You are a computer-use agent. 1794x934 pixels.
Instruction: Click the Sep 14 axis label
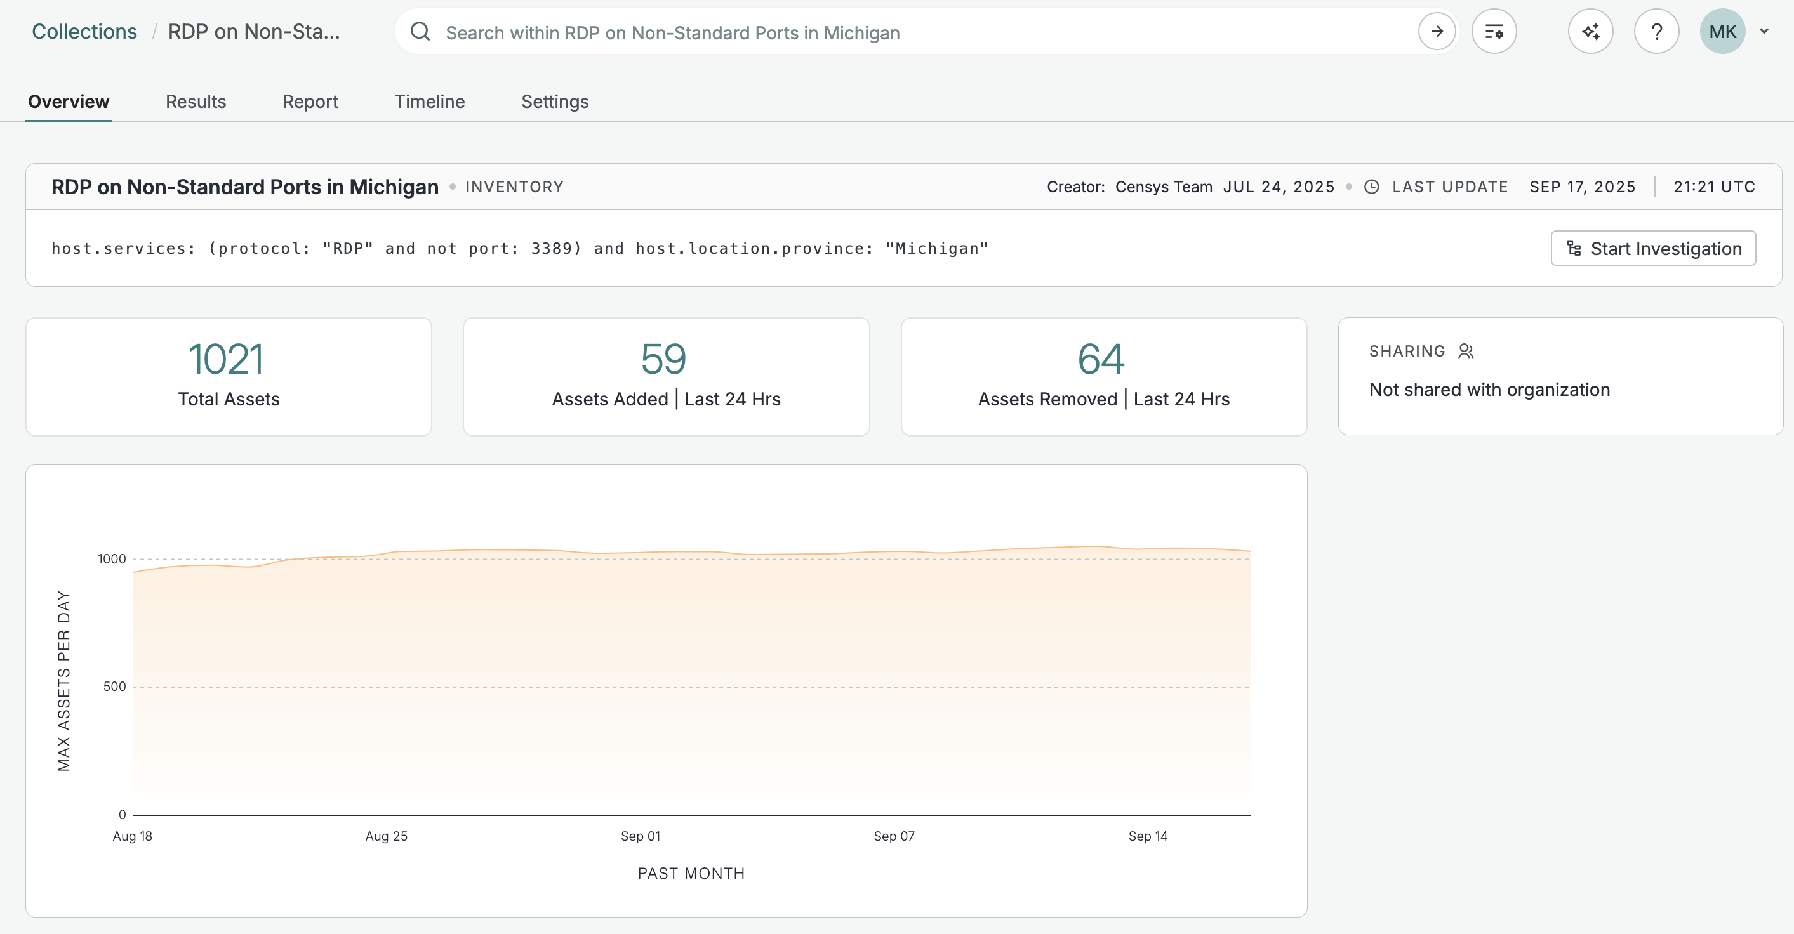[x=1148, y=836]
